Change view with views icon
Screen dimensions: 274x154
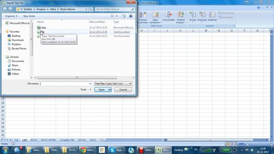[x=113, y=16]
